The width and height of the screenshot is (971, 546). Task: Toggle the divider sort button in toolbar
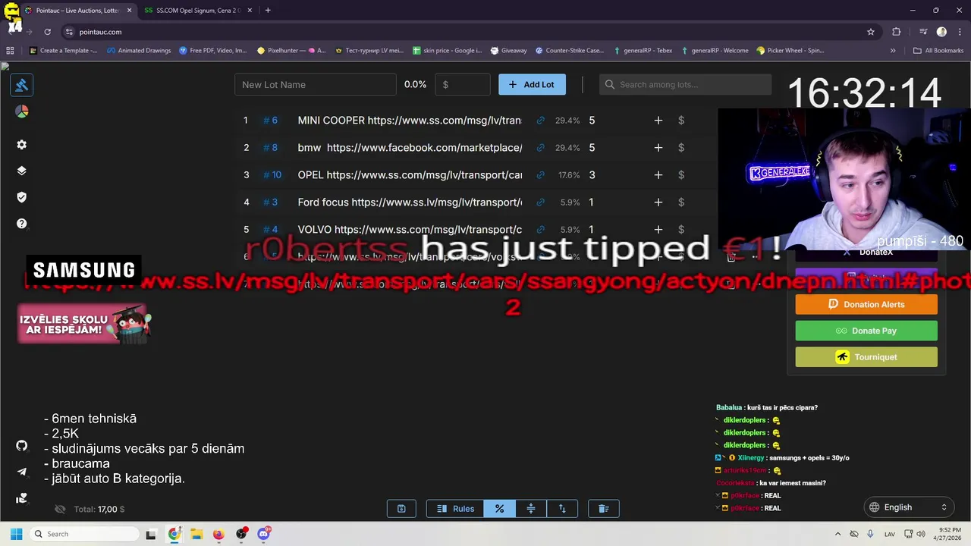[531, 509]
